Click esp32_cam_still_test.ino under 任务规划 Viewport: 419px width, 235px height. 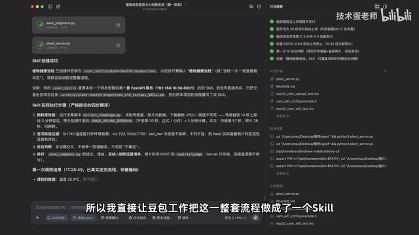(295, 223)
